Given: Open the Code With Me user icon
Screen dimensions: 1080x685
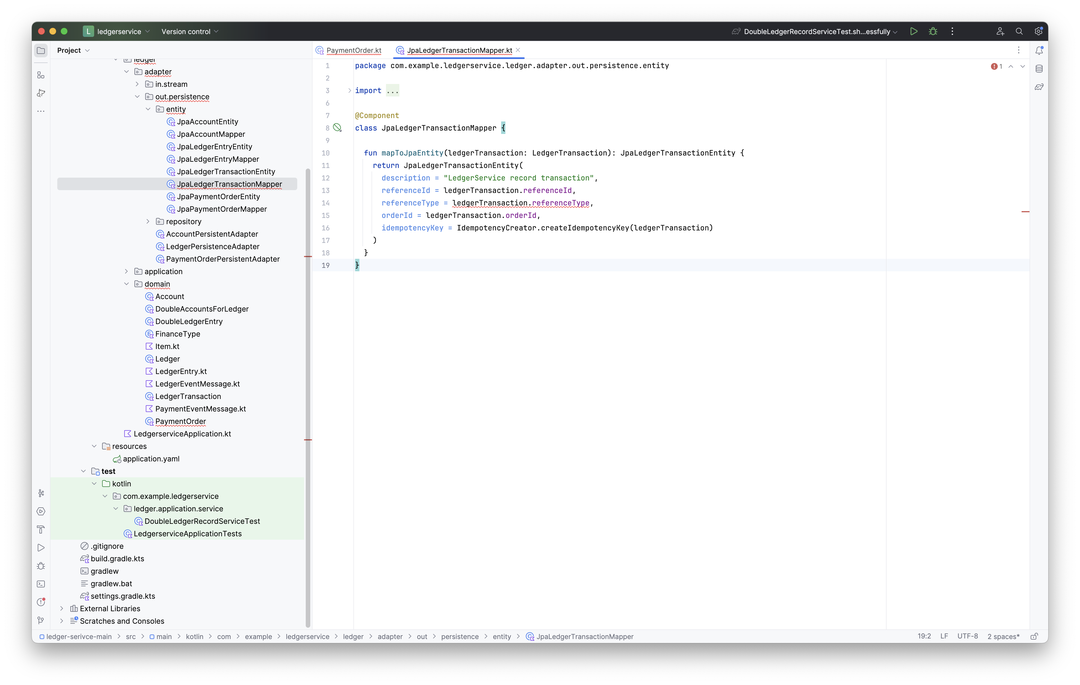Looking at the screenshot, I should tap(1000, 31).
